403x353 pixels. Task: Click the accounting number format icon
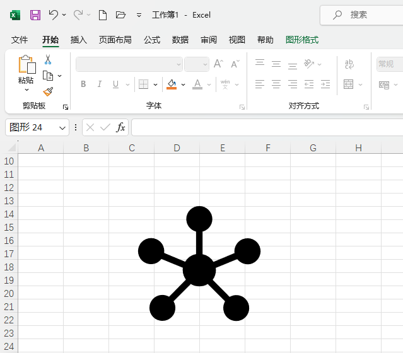(x=384, y=84)
